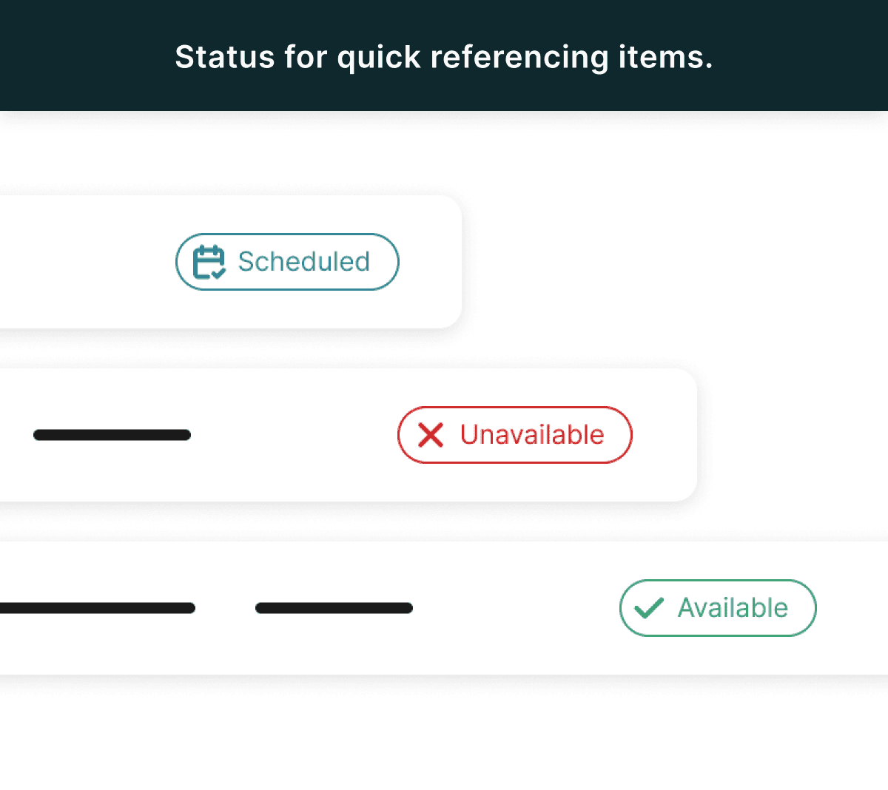Viewport: 888px width, 790px height.
Task: Select the teal Scheduled status pill
Action: (x=287, y=262)
